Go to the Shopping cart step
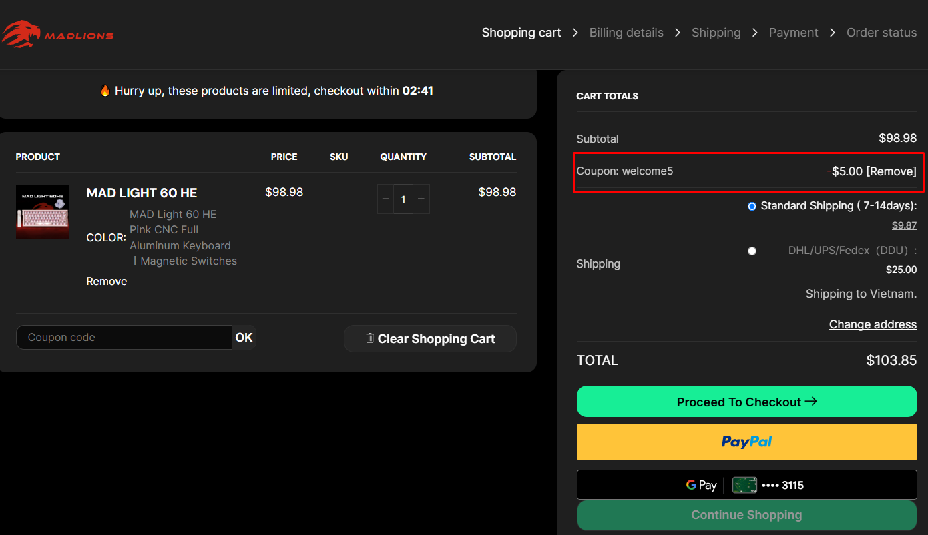The width and height of the screenshot is (928, 535). 521,33
